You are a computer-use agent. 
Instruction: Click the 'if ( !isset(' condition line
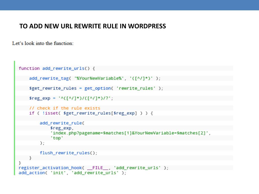pos(91,113)
